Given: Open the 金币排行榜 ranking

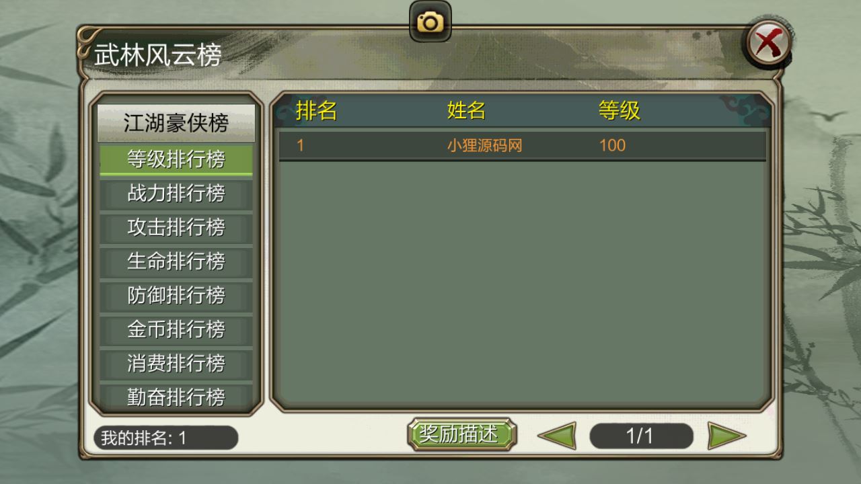Looking at the screenshot, I should tap(176, 330).
